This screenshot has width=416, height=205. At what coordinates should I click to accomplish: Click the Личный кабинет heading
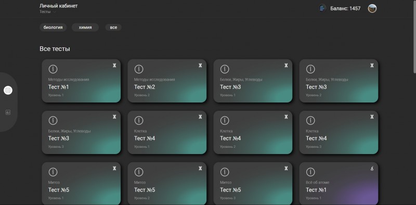(x=59, y=6)
